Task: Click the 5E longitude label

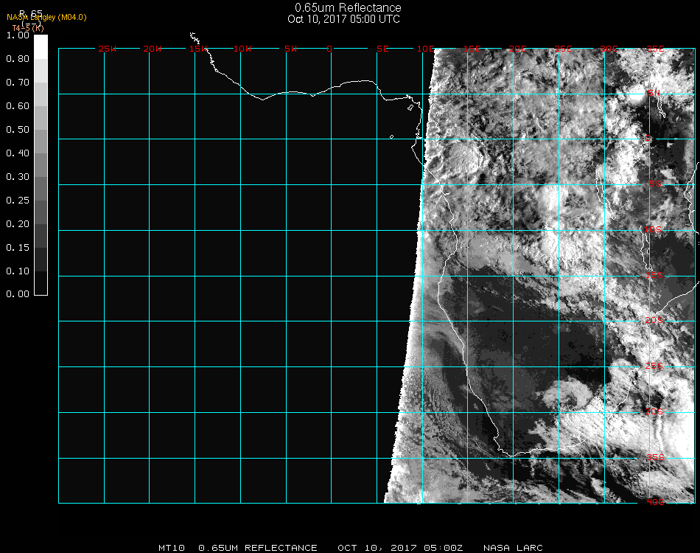Action: (382, 49)
